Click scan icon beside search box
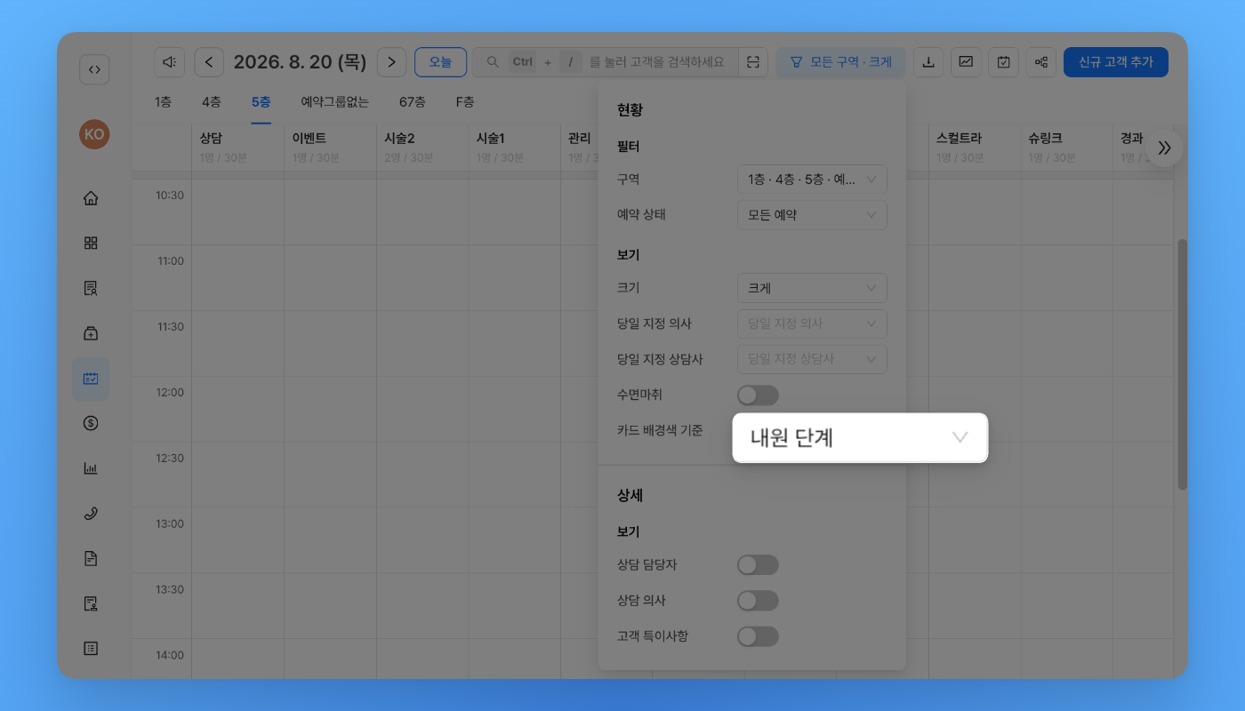This screenshot has width=1245, height=711. [x=753, y=62]
